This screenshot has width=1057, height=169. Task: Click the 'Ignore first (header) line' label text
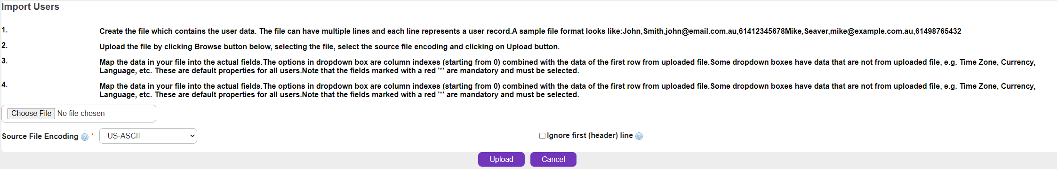click(x=590, y=135)
